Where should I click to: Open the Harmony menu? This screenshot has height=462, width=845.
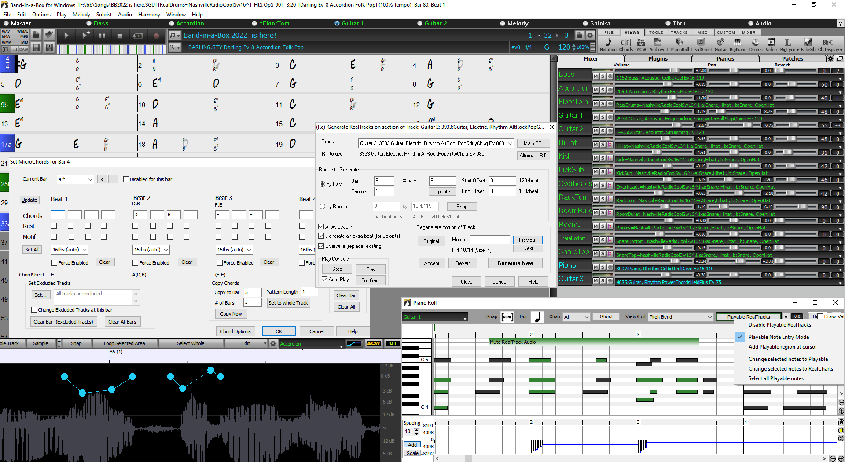point(149,15)
